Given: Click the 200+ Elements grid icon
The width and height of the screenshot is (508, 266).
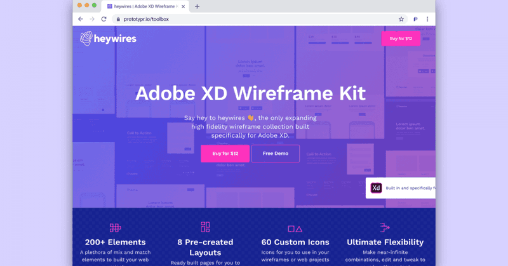Looking at the screenshot, I should [116, 228].
